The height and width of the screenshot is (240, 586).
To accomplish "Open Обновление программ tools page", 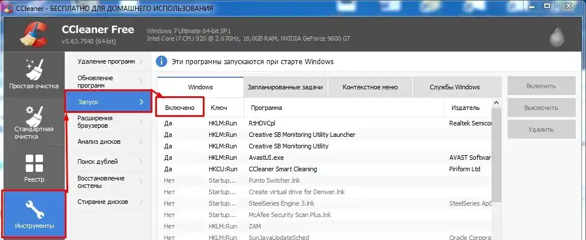I will pos(108,81).
